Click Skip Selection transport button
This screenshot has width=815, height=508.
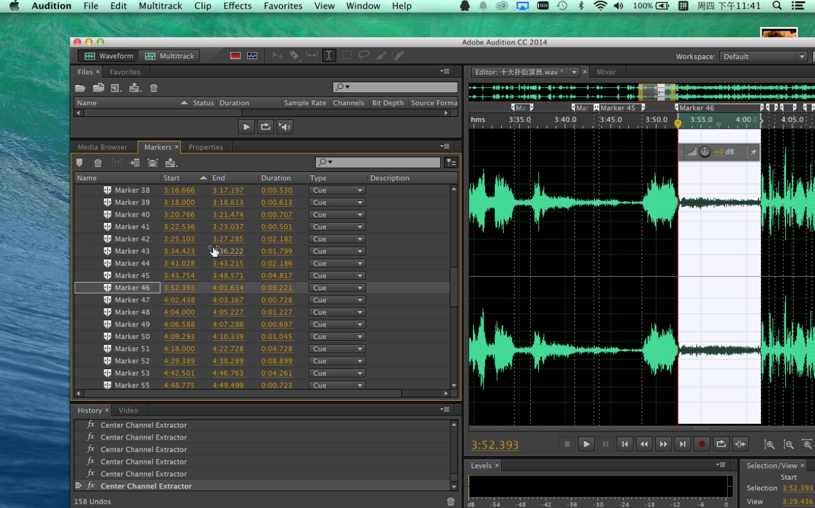pyautogui.click(x=740, y=445)
